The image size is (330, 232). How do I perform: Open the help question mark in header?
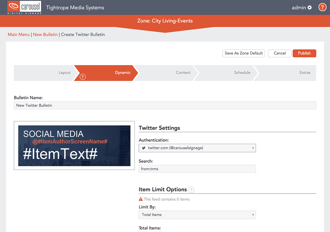pos(322,7)
